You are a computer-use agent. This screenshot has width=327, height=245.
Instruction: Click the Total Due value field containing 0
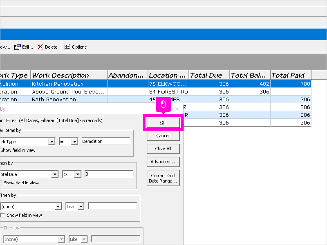[109, 174]
